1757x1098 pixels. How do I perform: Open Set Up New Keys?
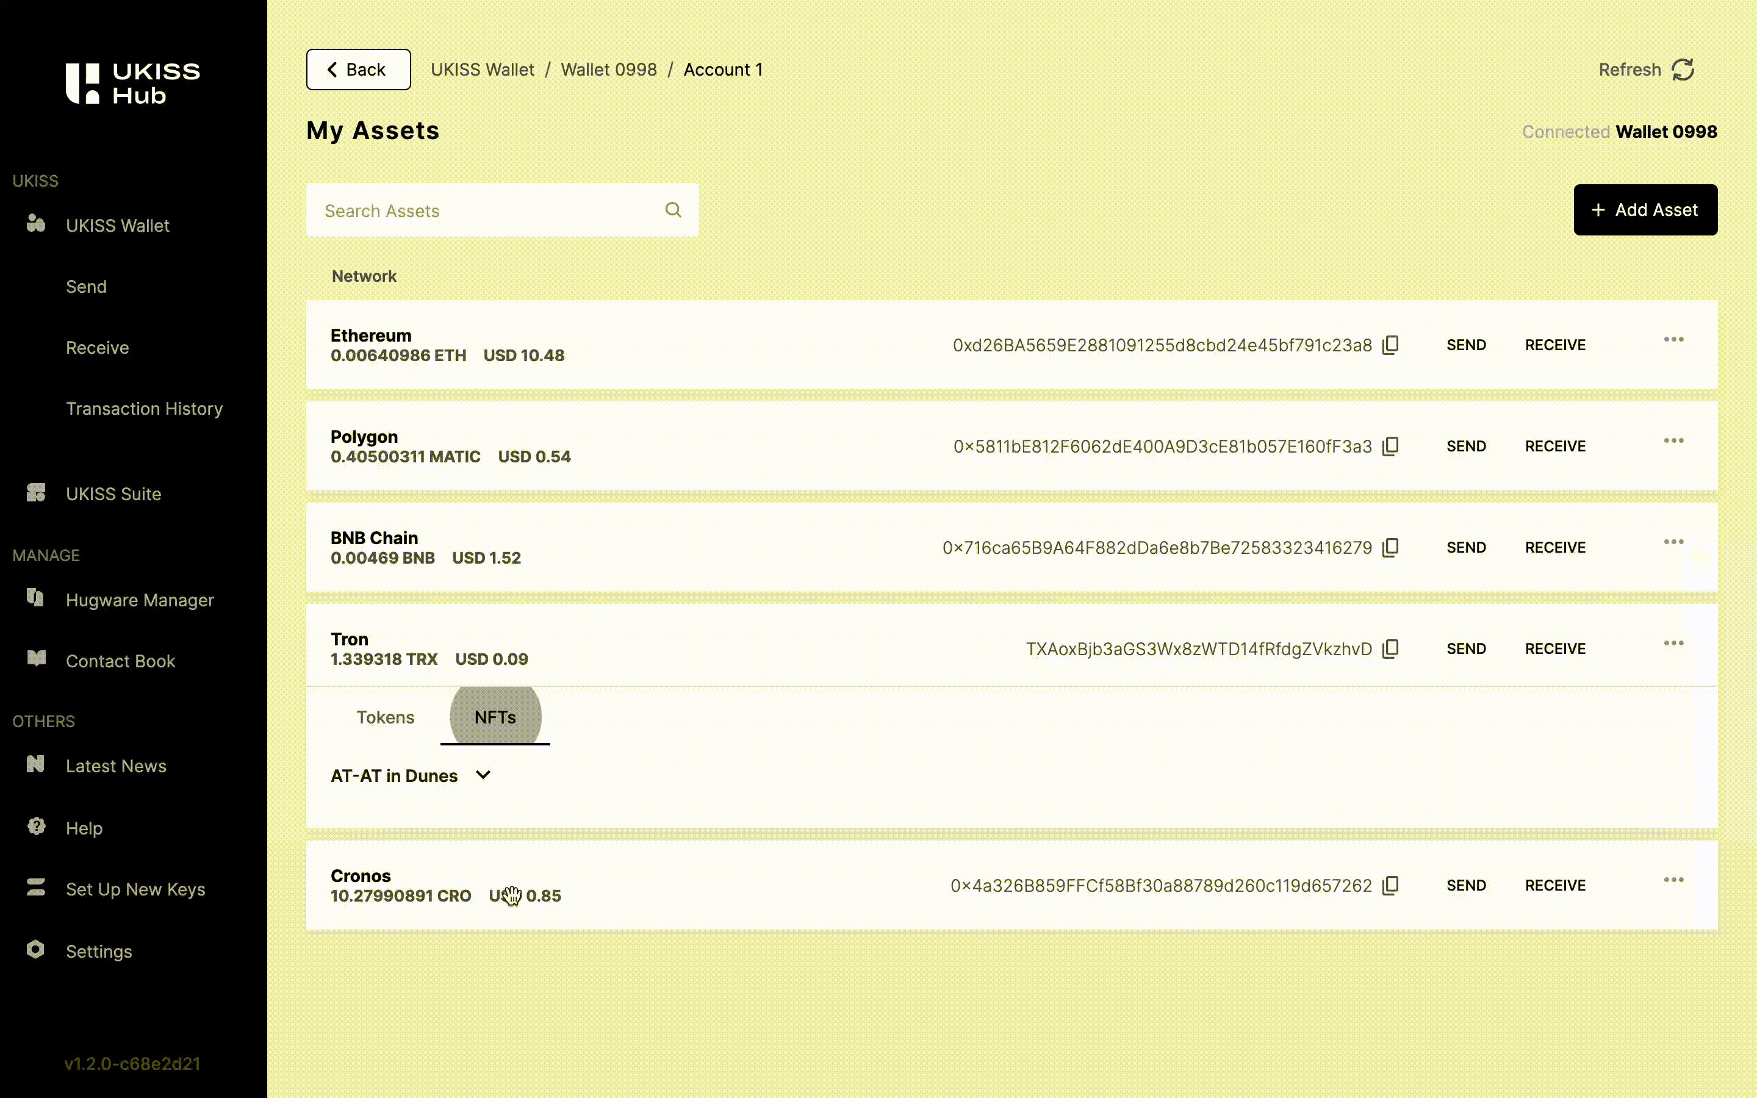coord(135,889)
